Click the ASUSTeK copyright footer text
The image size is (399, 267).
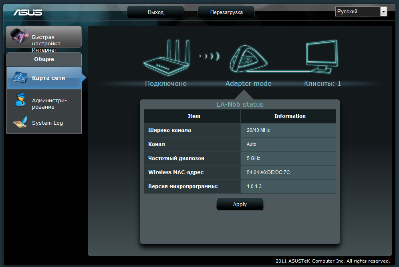click(332, 261)
